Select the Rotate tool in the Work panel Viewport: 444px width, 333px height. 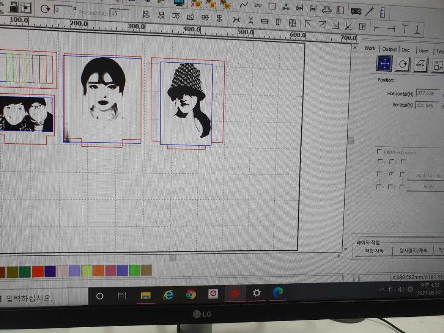tap(402, 64)
